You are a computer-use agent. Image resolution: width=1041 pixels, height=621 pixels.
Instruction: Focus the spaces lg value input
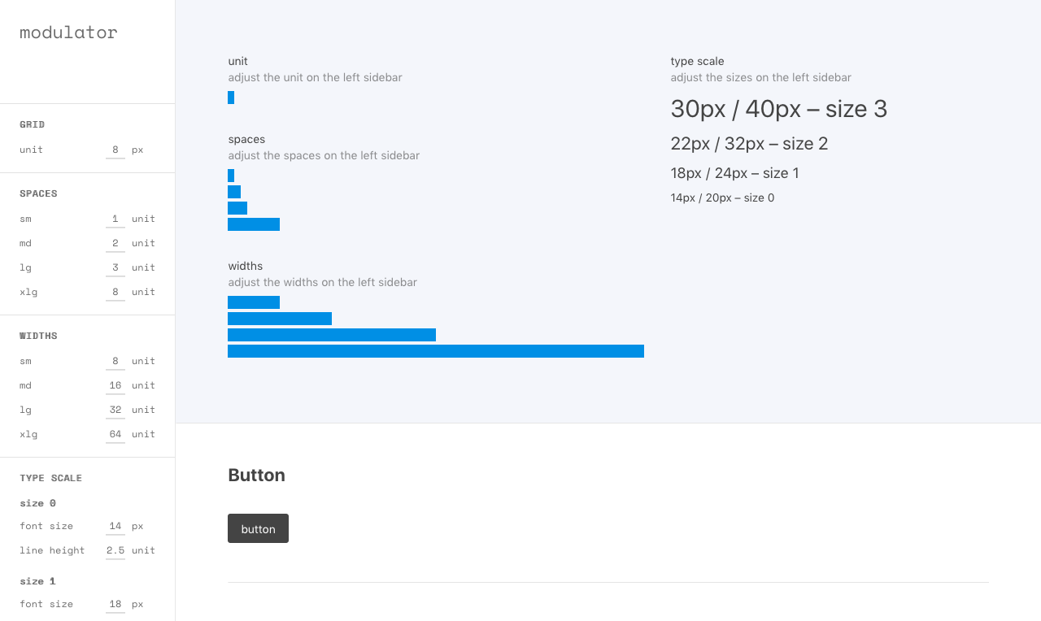(115, 267)
